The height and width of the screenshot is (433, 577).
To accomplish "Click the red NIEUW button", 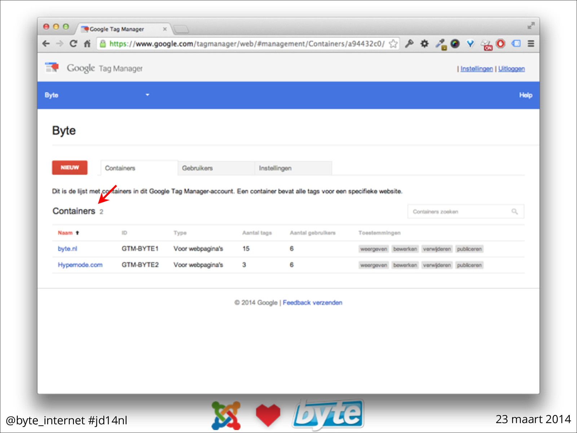I will [x=70, y=167].
